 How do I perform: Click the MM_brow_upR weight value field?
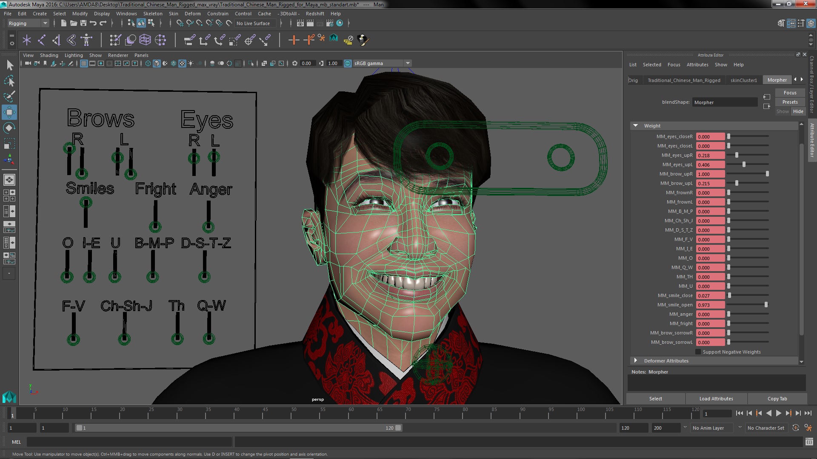710,174
